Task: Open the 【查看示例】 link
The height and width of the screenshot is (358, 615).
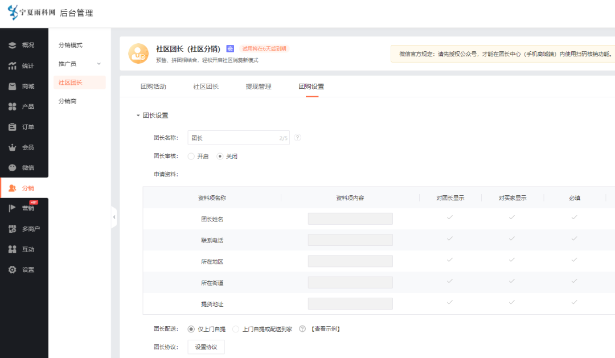Action: (326, 329)
